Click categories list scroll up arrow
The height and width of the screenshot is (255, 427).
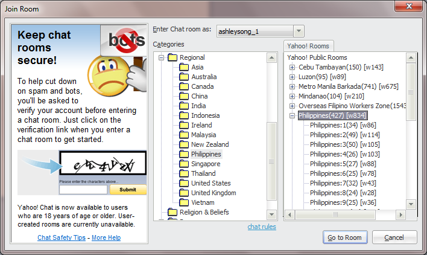click(x=271, y=57)
